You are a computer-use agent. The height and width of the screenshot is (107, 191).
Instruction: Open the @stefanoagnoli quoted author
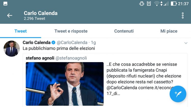[71, 58]
